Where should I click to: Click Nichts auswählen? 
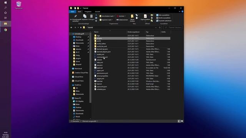coord(163,18)
